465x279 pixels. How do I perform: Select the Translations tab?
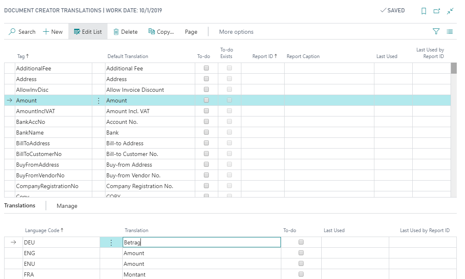(20, 205)
